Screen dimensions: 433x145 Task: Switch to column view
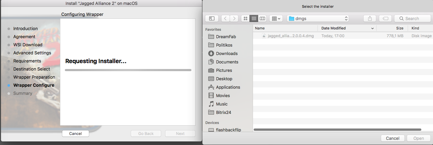(x=262, y=18)
